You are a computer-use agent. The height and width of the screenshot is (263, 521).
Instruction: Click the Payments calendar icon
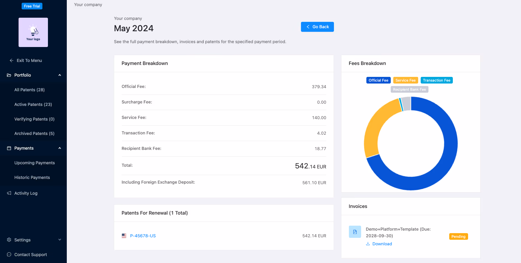coord(9,148)
